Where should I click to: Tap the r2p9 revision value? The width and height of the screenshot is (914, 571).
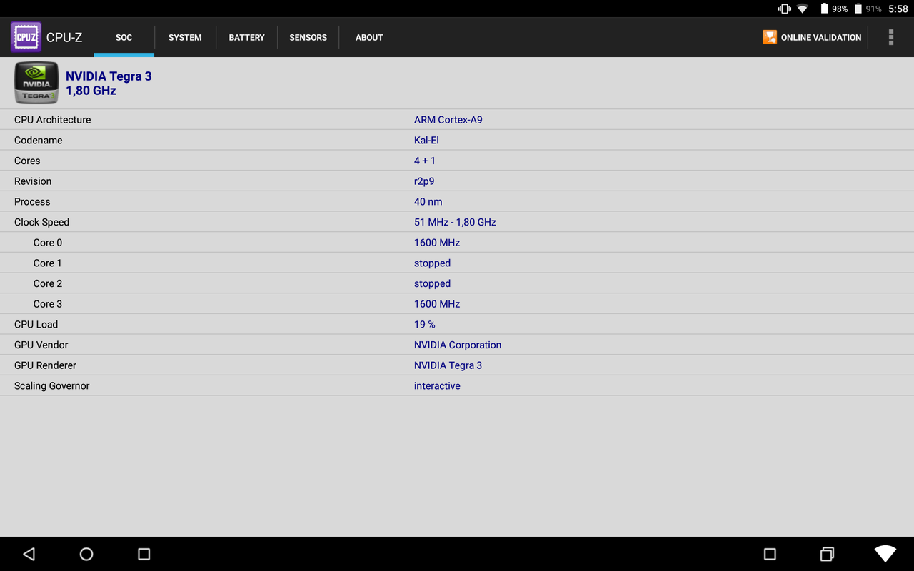coord(424,181)
